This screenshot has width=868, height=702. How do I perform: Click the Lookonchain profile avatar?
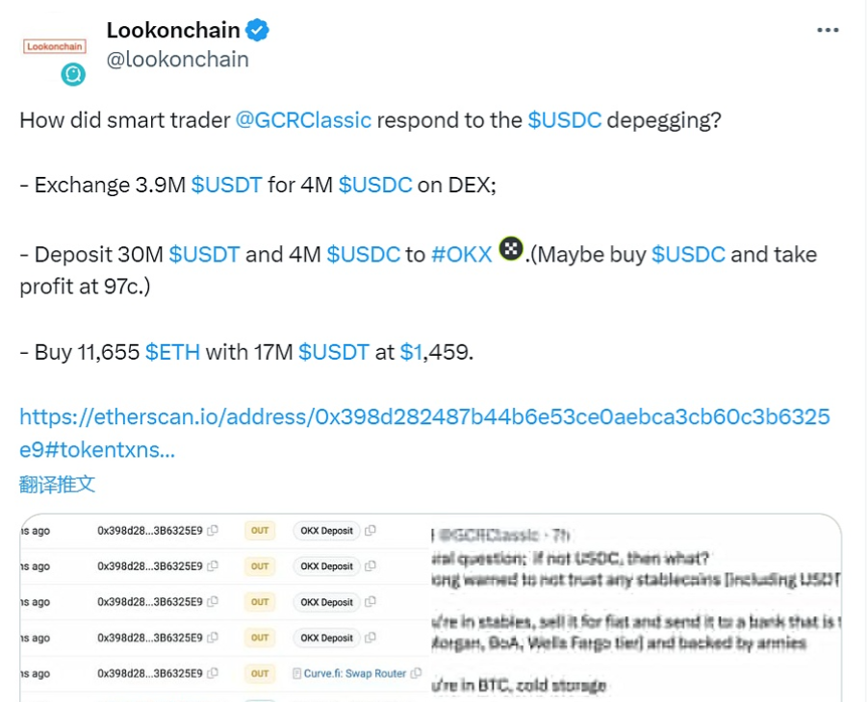(54, 47)
